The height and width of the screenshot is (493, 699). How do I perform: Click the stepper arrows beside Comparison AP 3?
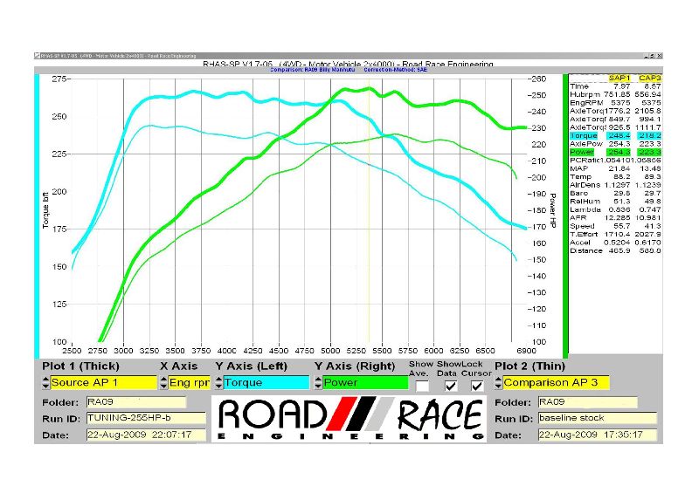coord(498,382)
